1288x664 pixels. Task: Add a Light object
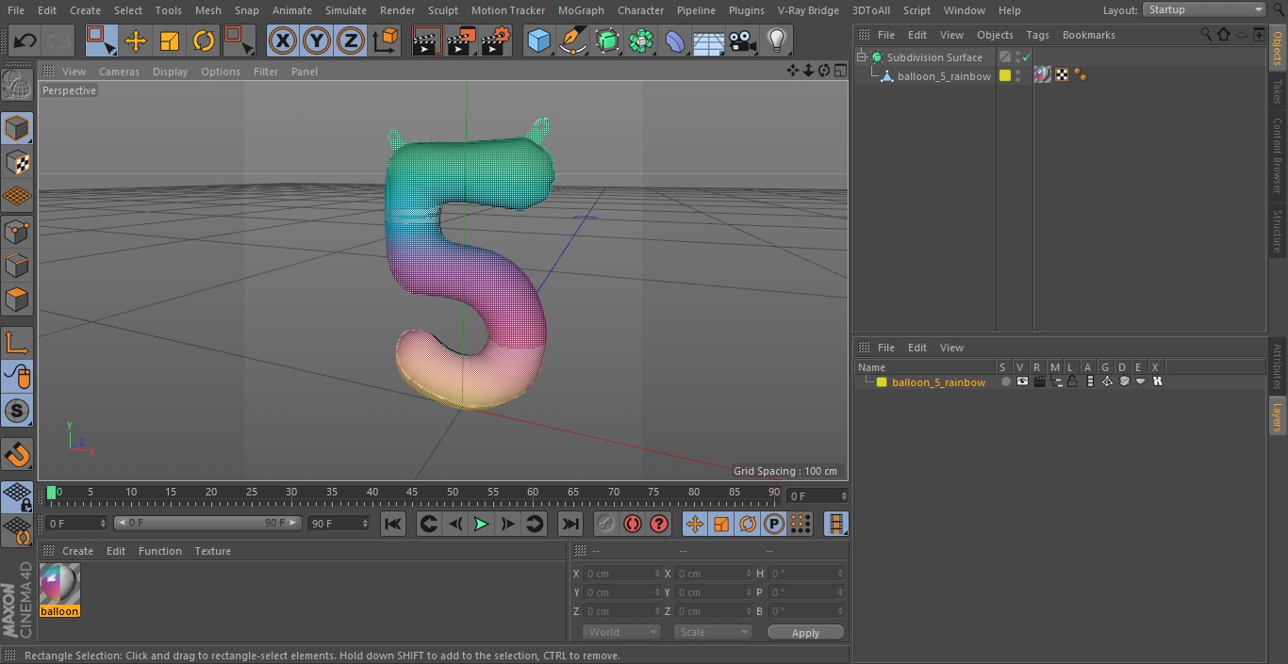777,40
